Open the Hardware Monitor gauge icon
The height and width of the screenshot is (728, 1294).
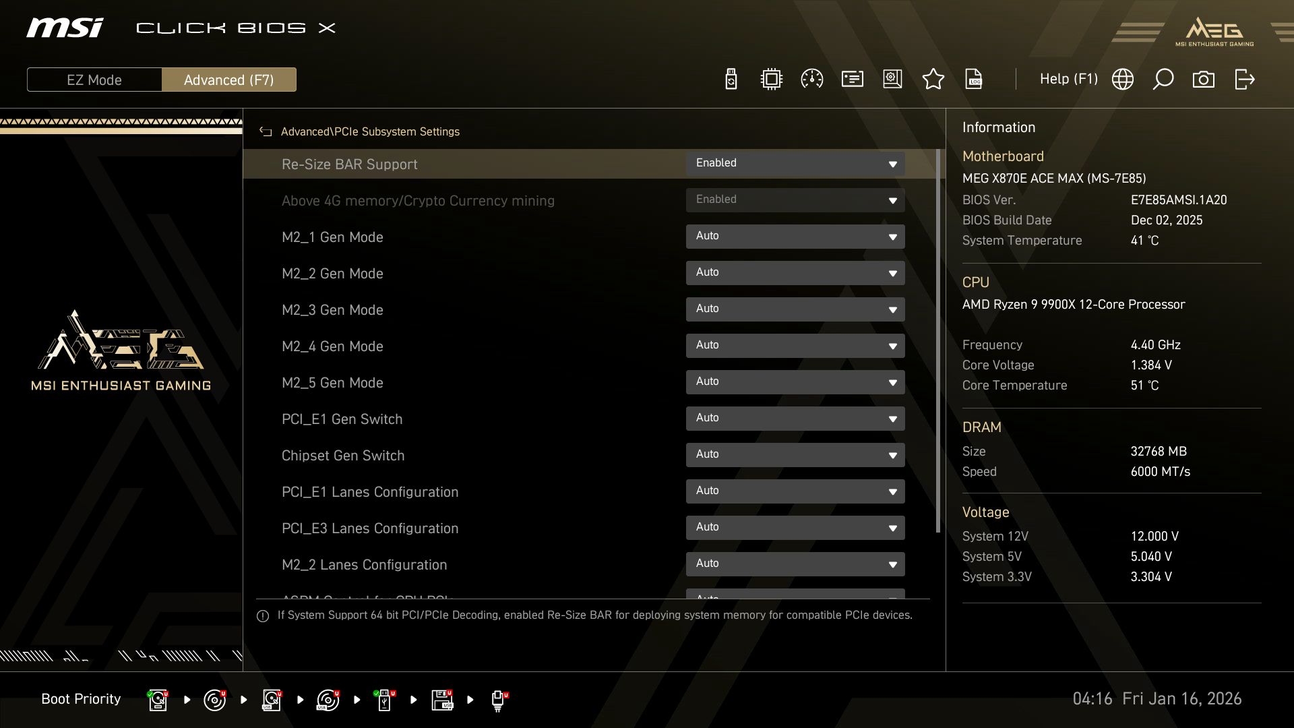(x=811, y=79)
